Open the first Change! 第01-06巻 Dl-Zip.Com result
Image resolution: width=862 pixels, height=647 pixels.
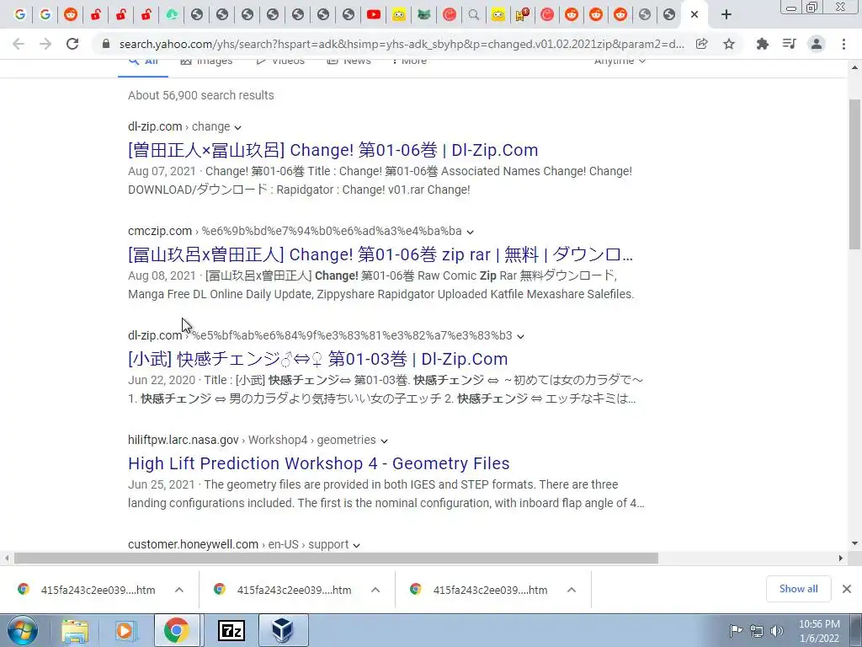coord(333,150)
